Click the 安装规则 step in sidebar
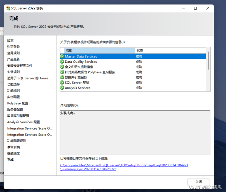 (x=14, y=72)
